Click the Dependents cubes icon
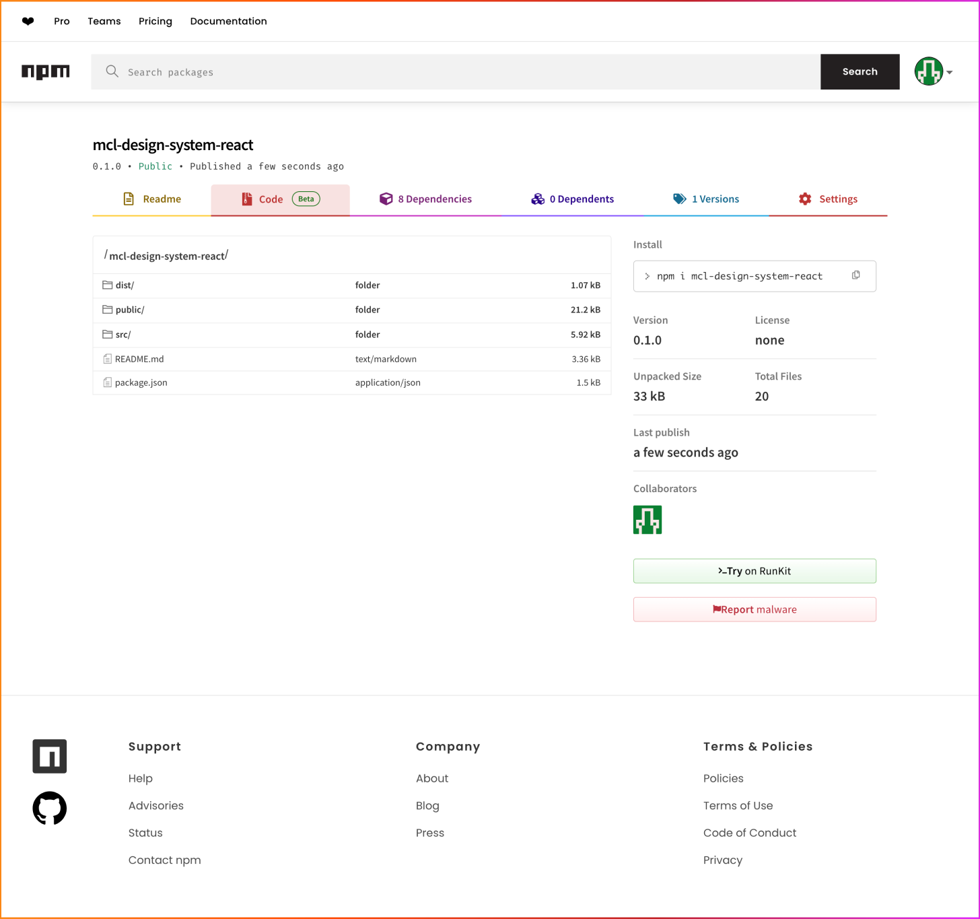This screenshot has width=980, height=919. (538, 199)
